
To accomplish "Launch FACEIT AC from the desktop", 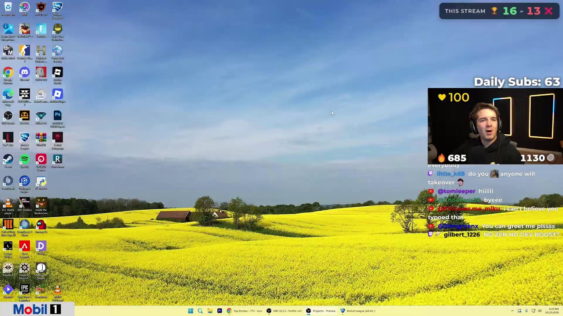I will (41, 10).
